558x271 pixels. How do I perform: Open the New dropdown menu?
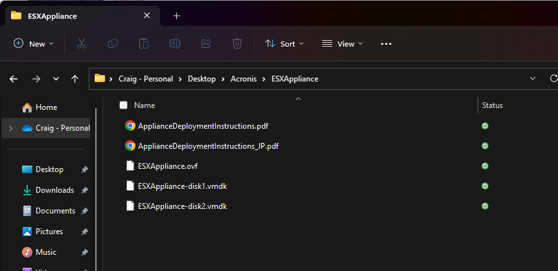[x=34, y=44]
